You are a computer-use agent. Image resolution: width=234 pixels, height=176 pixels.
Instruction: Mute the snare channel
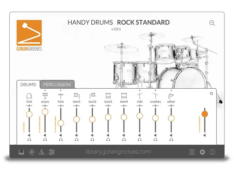point(45,136)
